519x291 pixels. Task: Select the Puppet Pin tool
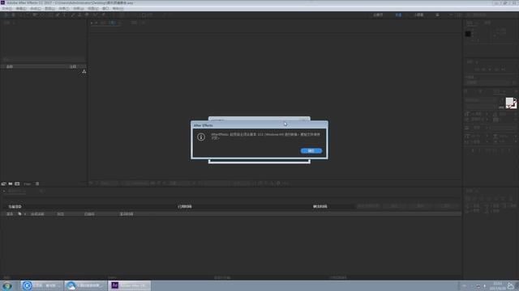(103, 15)
